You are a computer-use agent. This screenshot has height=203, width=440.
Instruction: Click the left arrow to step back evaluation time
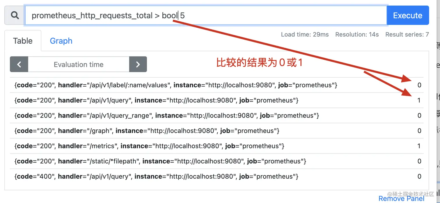[x=19, y=64]
